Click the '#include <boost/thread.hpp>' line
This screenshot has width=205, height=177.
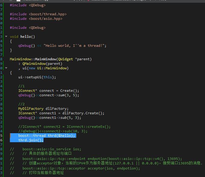[x=38, y=14]
